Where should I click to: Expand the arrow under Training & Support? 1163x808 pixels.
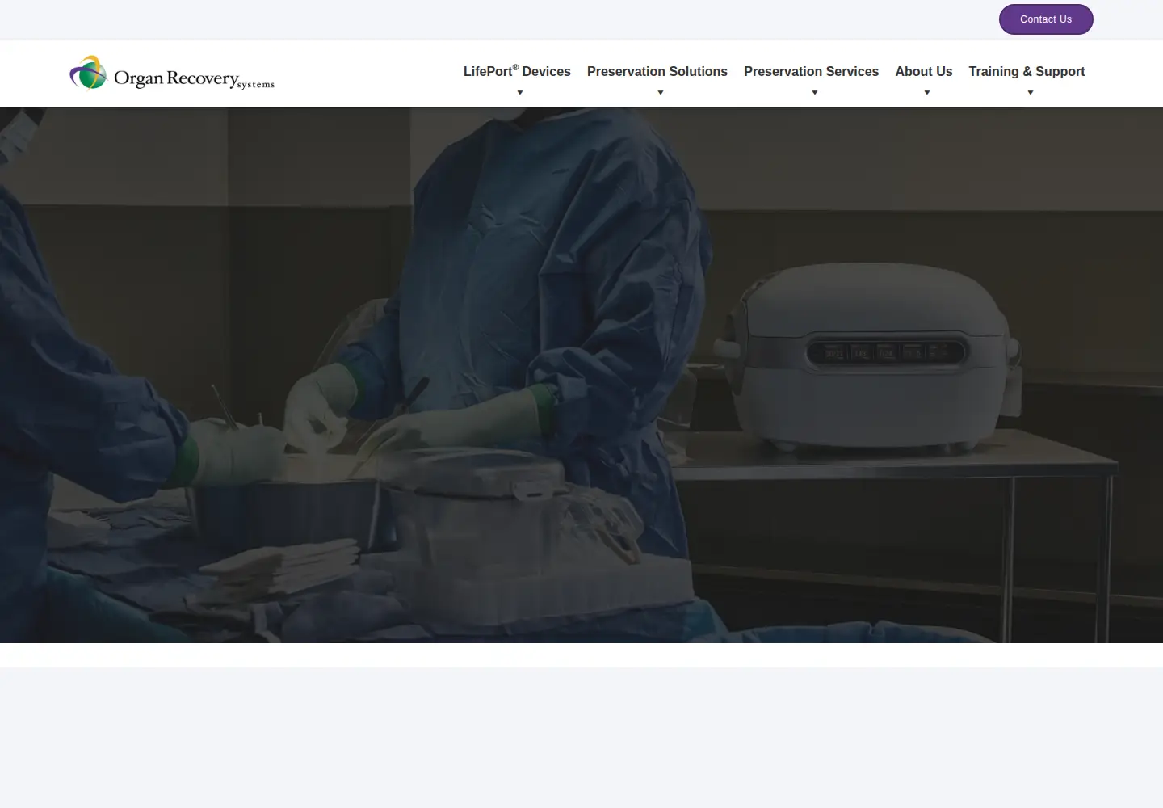pos(1031,93)
